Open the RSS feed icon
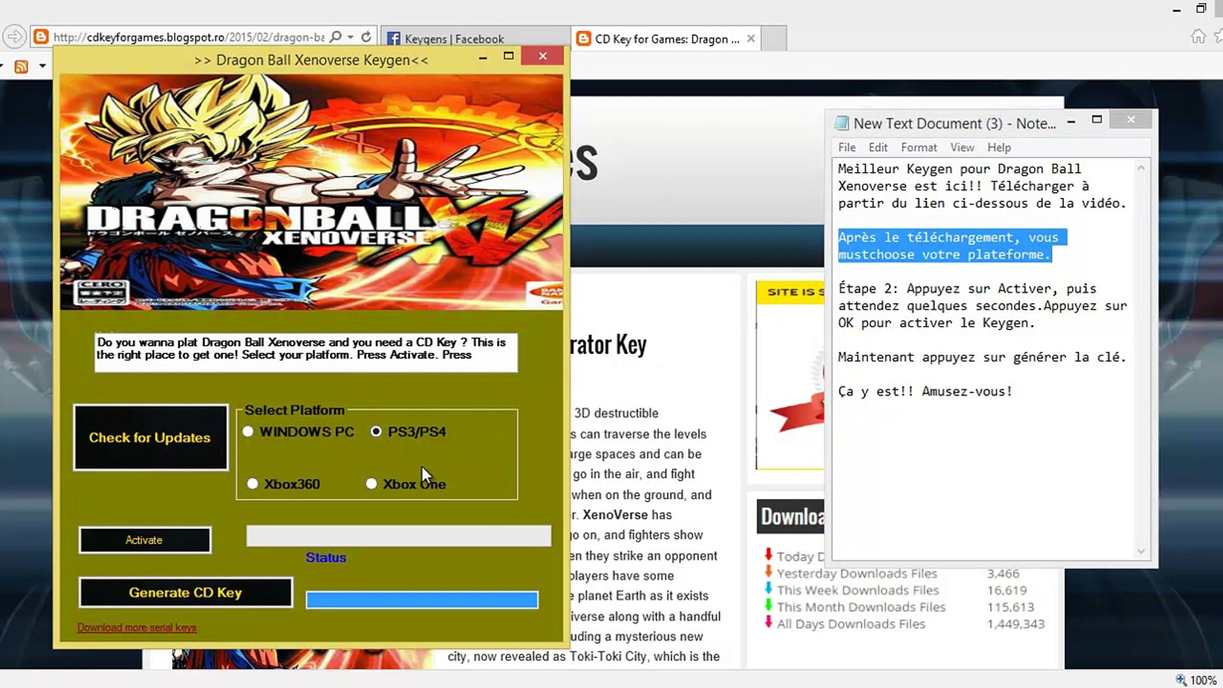This screenshot has height=688, width=1223. point(21,66)
